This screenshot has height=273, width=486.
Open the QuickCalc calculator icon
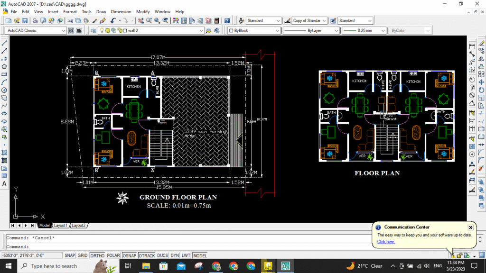(x=216, y=21)
